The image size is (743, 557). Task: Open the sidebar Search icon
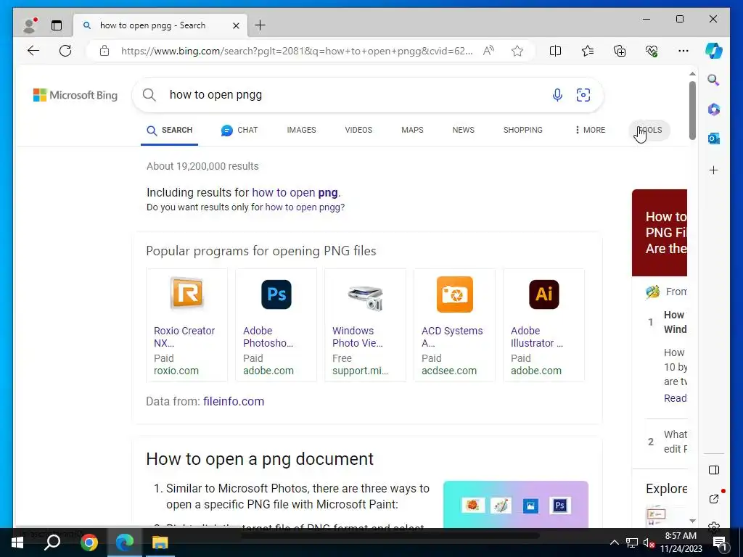[714, 80]
